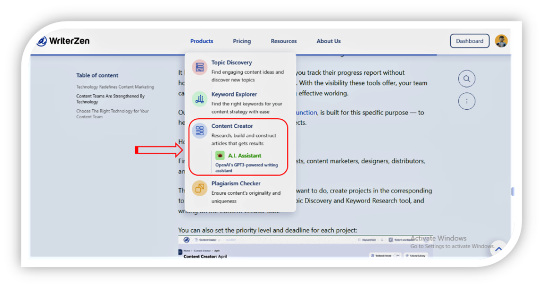The width and height of the screenshot is (543, 288).
Task: Click the Keyword Explorer chart icon
Action: click(199, 99)
